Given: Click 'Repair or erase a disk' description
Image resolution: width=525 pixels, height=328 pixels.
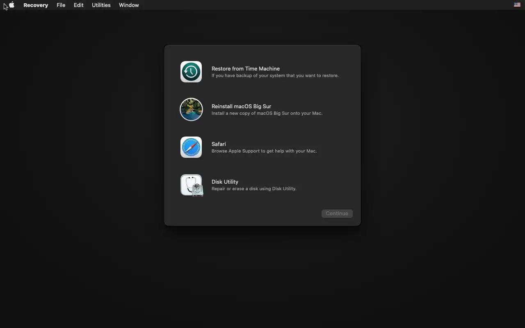Looking at the screenshot, I should point(254,189).
